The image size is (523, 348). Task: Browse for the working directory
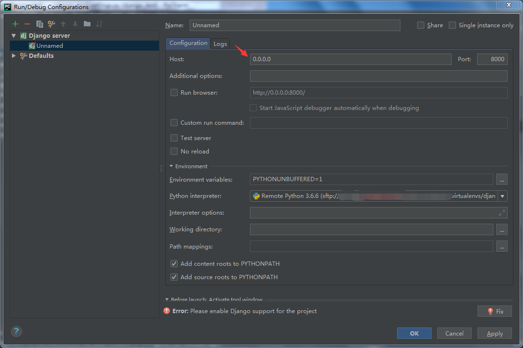coord(501,229)
